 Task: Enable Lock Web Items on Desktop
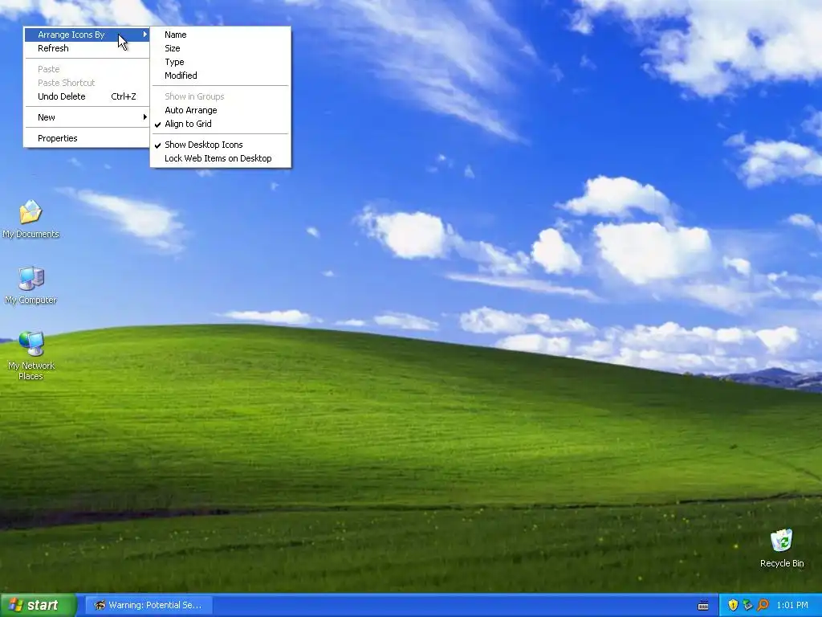(x=220, y=158)
